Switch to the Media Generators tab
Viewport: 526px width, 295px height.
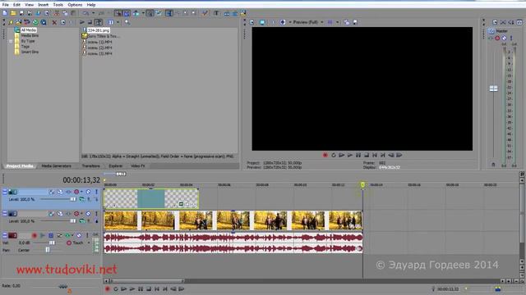[x=56, y=166]
